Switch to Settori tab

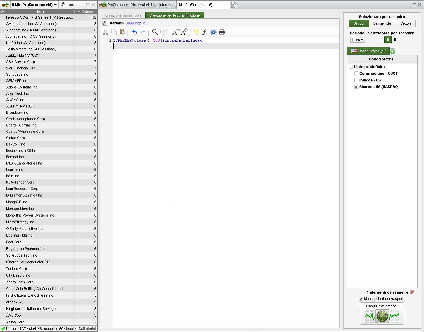[406, 23]
